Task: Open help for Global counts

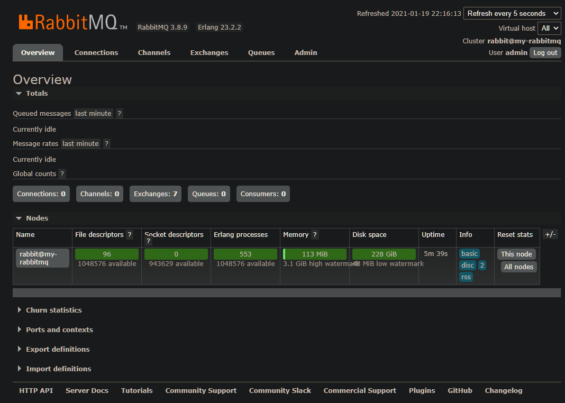Action: click(62, 174)
